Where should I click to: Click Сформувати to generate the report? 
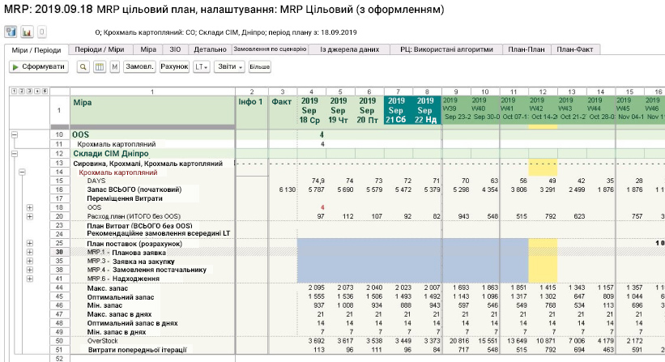coord(39,67)
